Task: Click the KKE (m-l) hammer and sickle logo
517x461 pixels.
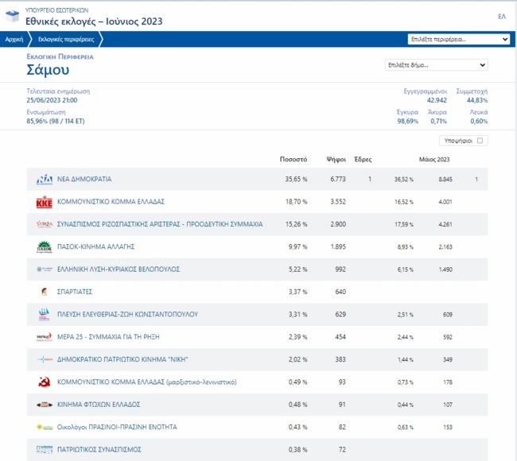Action: pos(45,382)
